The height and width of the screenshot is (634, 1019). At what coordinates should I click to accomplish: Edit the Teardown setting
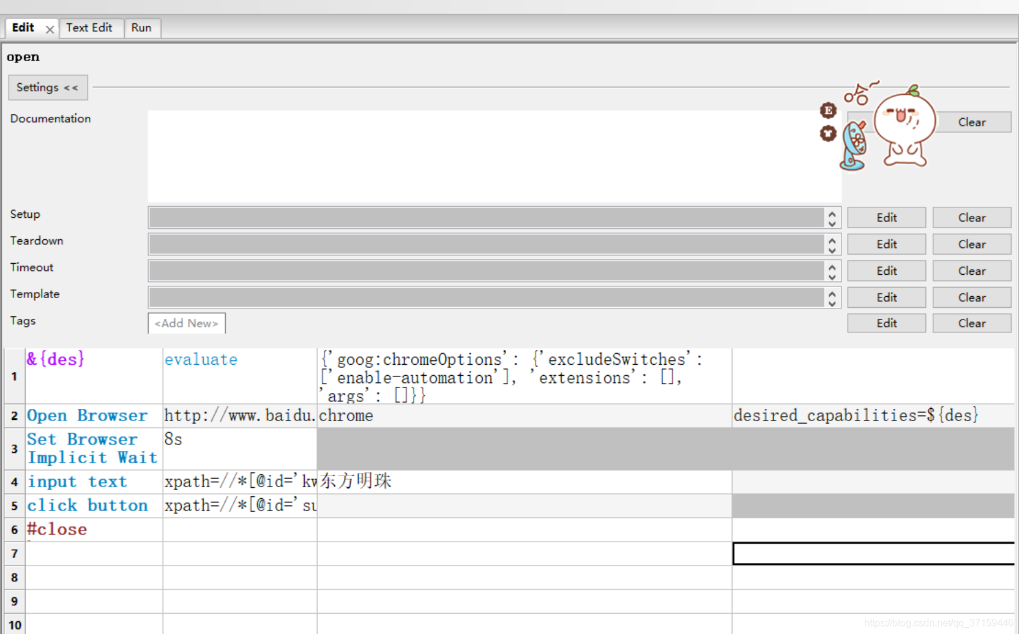[x=886, y=244]
